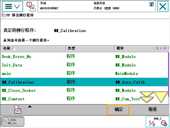This screenshot has width=170, height=128.
Task: Click 程序 type cell in main row
Action: (x=71, y=73)
